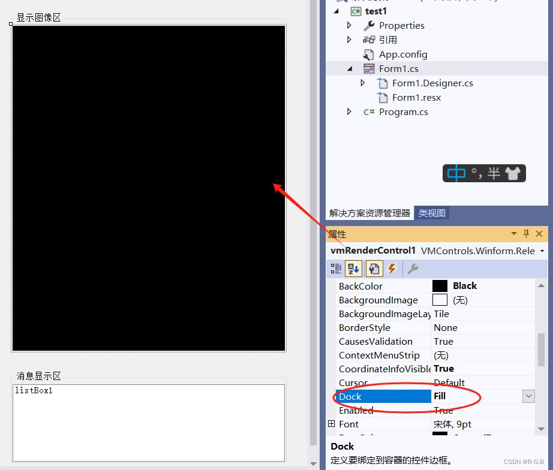The width and height of the screenshot is (553, 470).
Task: Expand the 引用 tree node
Action: (x=349, y=40)
